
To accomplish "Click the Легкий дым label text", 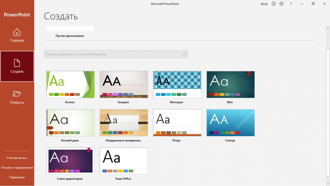I will click(x=70, y=140).
